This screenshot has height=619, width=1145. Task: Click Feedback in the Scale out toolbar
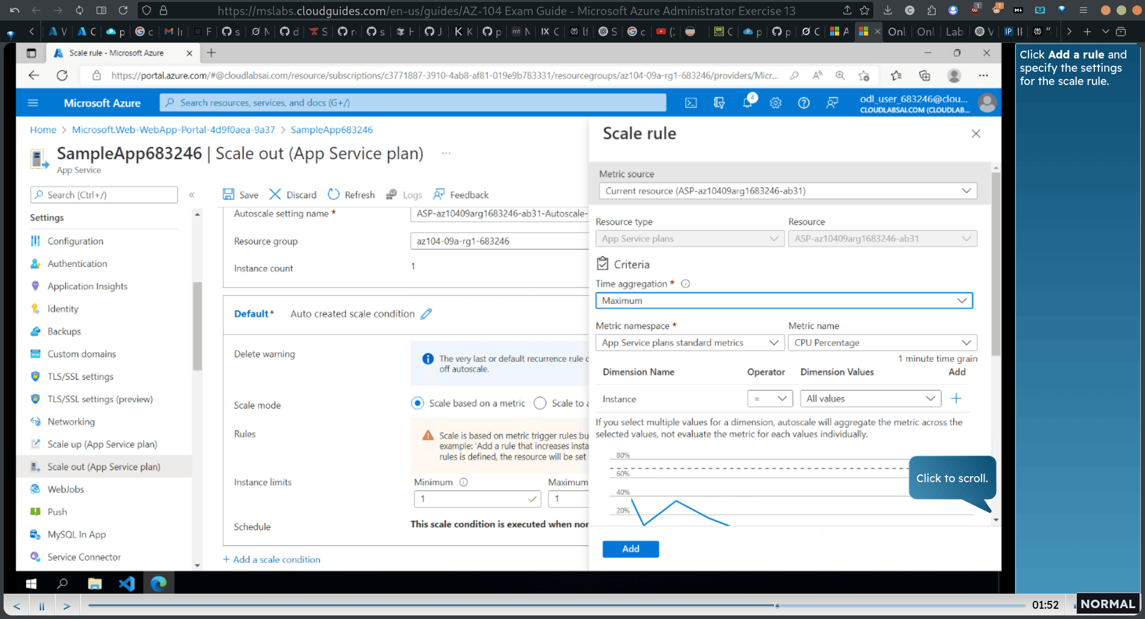(461, 195)
